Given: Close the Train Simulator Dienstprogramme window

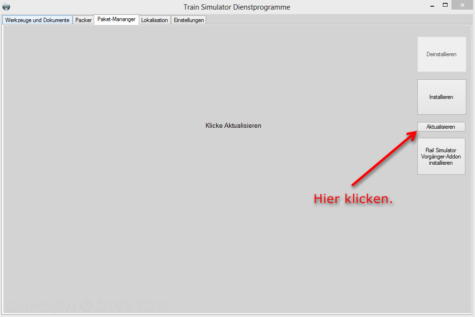Looking at the screenshot, I should coord(462,5).
